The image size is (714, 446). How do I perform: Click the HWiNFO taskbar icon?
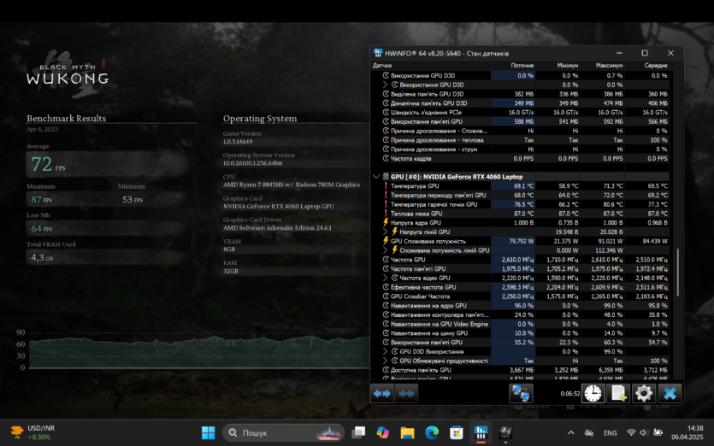click(x=481, y=432)
